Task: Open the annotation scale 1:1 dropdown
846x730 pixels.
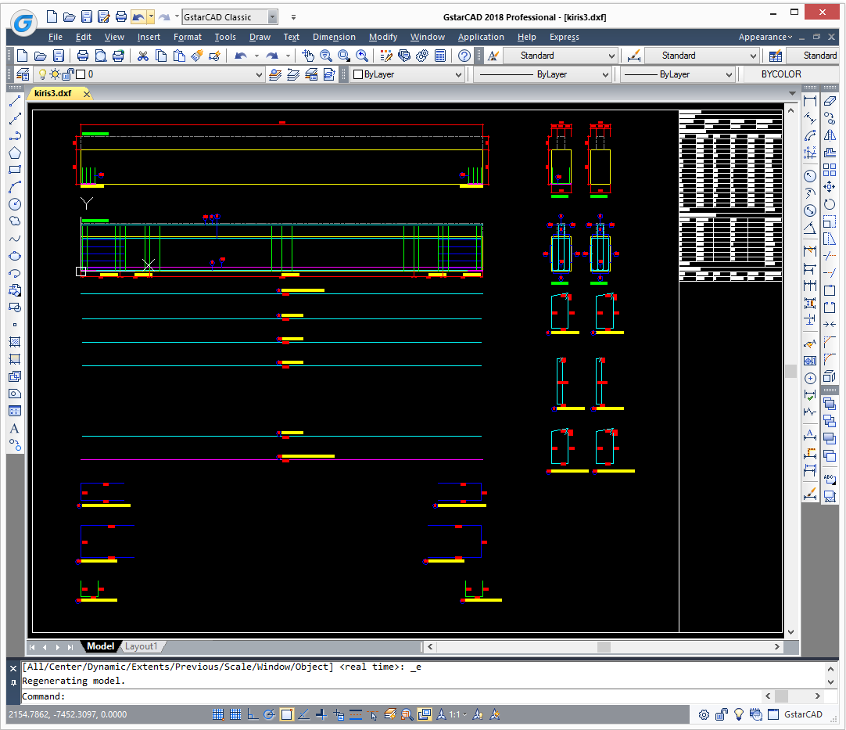Action: click(459, 714)
